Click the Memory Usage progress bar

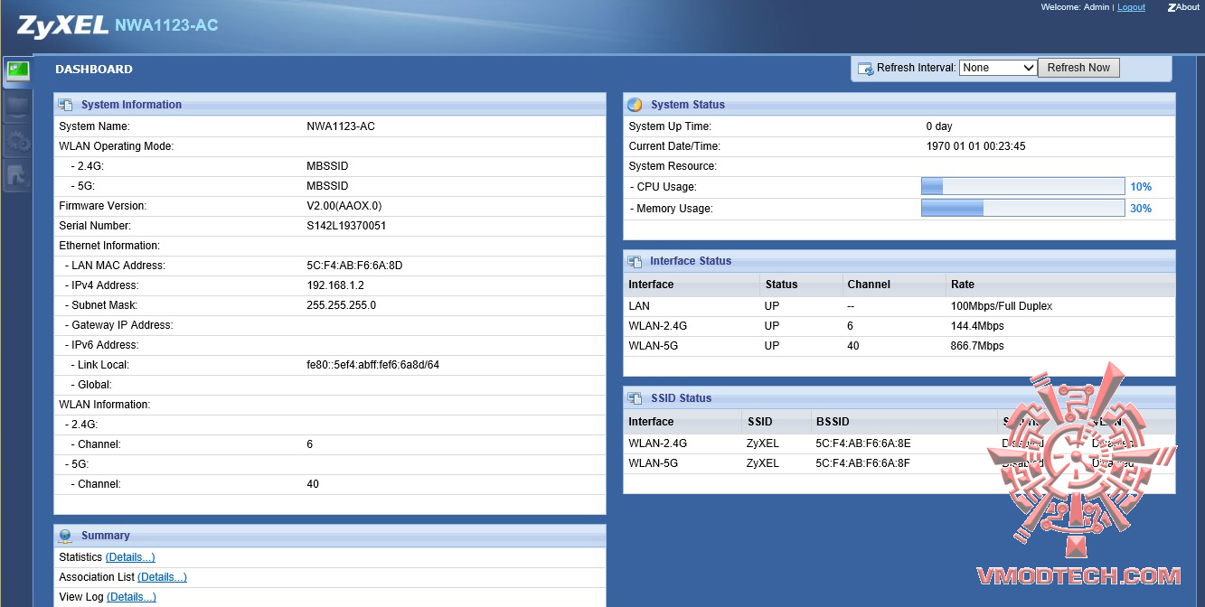[x=1022, y=209]
